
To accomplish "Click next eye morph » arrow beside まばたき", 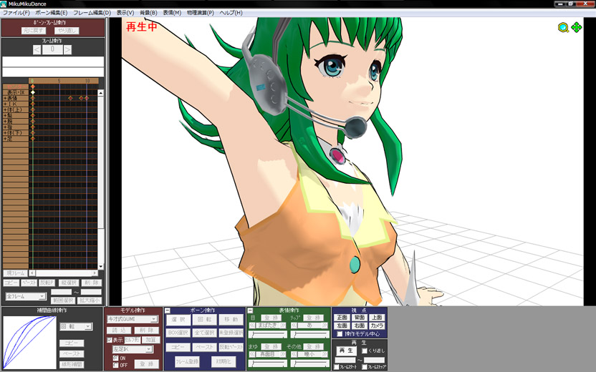I will click(283, 325).
